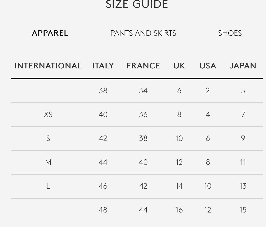Click Japan size 15 cell
Screen dimensions: 266x227
click(x=243, y=210)
